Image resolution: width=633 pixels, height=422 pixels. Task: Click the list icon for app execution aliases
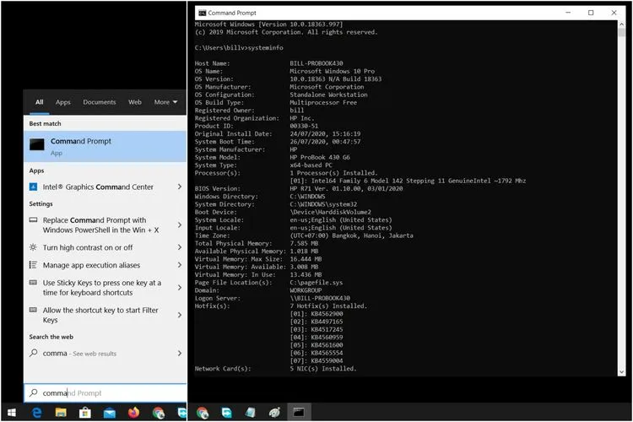33,265
